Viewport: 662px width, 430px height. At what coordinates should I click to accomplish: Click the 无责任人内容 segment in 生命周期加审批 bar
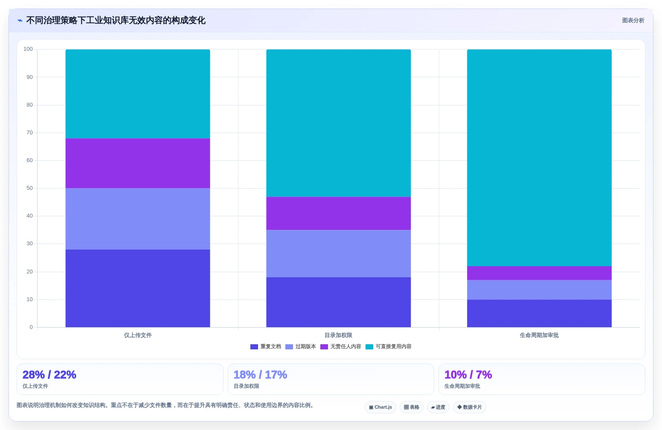539,273
